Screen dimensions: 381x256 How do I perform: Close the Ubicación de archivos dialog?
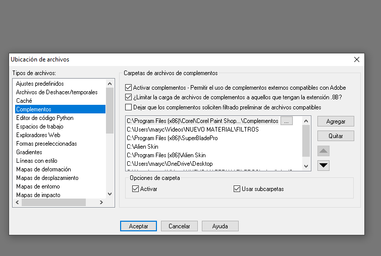coord(357,59)
